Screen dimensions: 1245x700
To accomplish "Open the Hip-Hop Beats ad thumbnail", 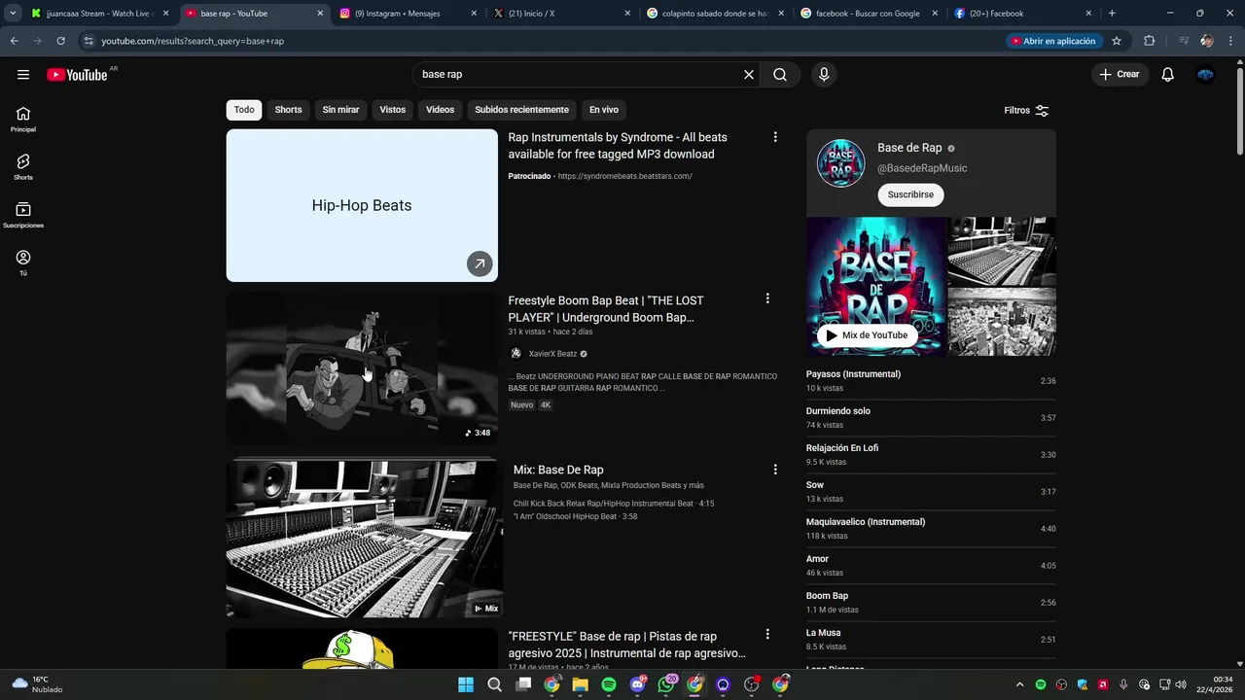I will click(362, 205).
